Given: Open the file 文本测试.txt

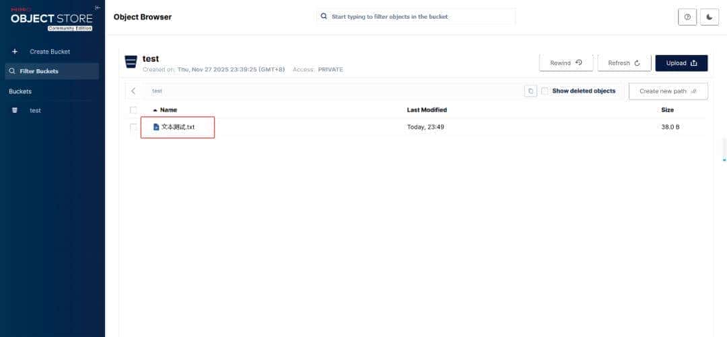Looking at the screenshot, I should tap(178, 127).
